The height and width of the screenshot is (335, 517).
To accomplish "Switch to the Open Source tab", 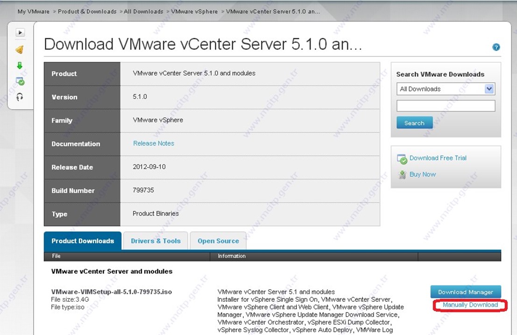I will coord(218,241).
